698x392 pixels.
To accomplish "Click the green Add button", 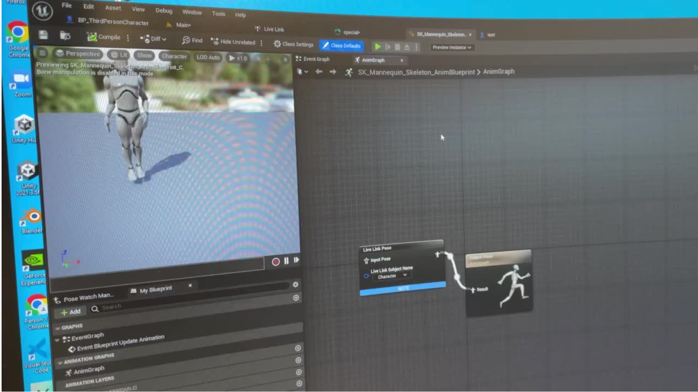I will [71, 312].
